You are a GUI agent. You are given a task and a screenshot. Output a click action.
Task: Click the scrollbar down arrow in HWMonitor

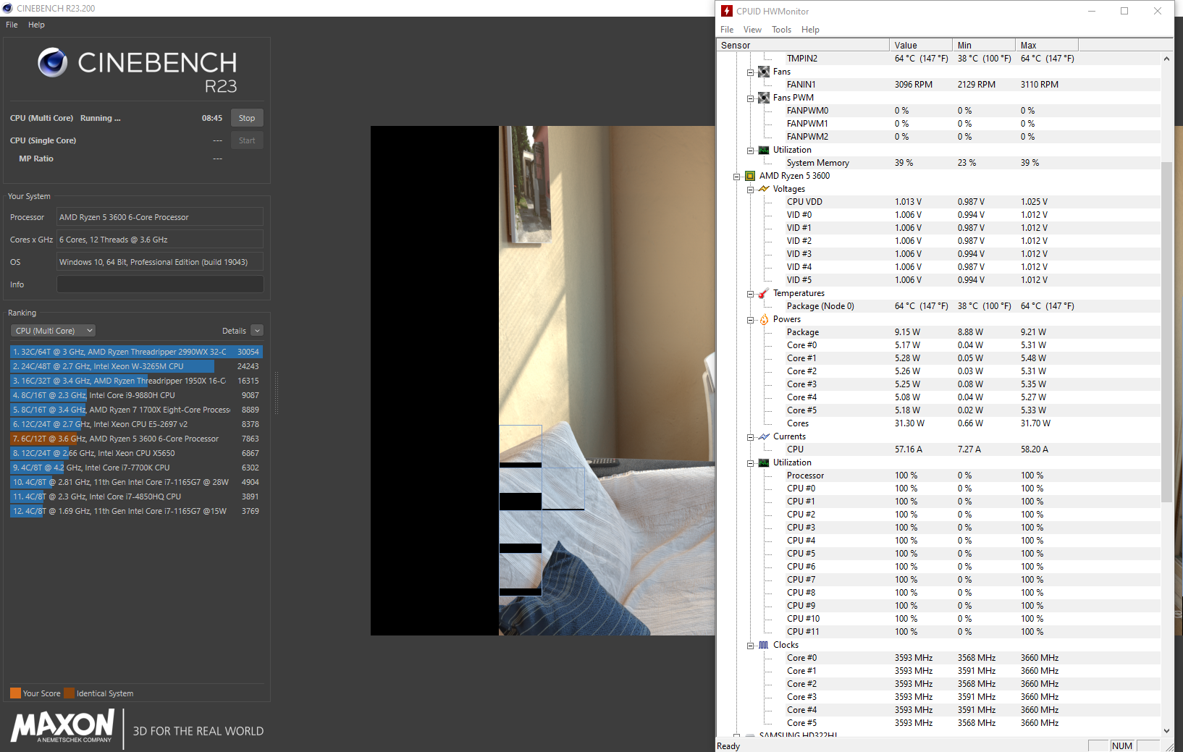click(1166, 731)
